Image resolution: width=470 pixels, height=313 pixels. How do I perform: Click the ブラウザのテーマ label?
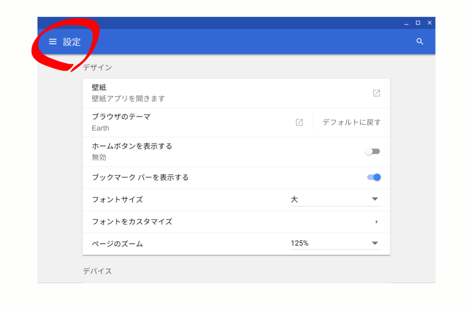pos(121,117)
